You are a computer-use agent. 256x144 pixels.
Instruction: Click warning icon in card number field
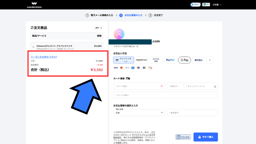pos(162,86)
